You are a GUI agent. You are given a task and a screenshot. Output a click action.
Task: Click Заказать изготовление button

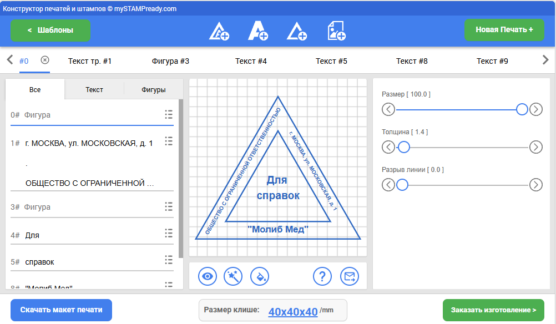click(493, 310)
